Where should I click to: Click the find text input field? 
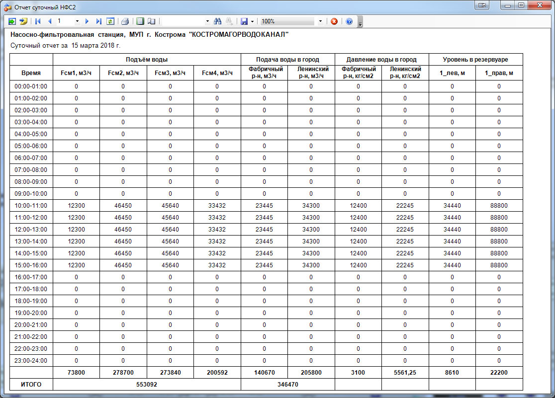tap(184, 21)
